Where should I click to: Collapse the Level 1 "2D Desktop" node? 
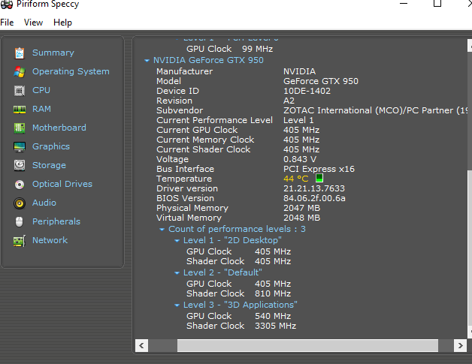click(x=177, y=240)
